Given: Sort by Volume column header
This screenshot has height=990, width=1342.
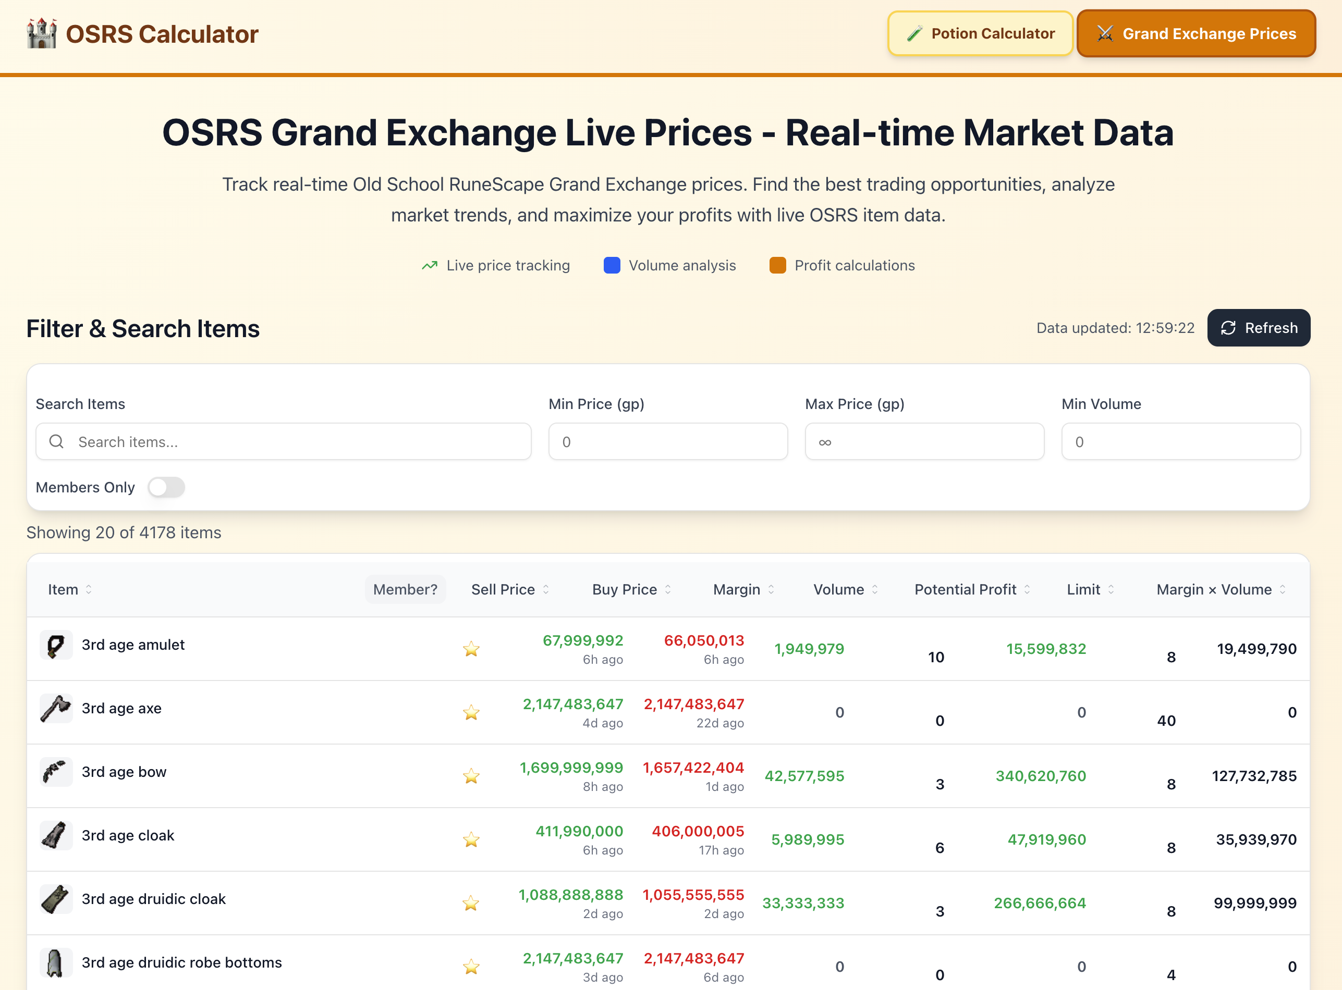Looking at the screenshot, I should (x=846, y=590).
